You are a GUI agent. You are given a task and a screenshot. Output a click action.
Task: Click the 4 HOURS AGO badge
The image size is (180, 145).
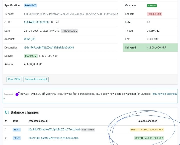point(70,31)
